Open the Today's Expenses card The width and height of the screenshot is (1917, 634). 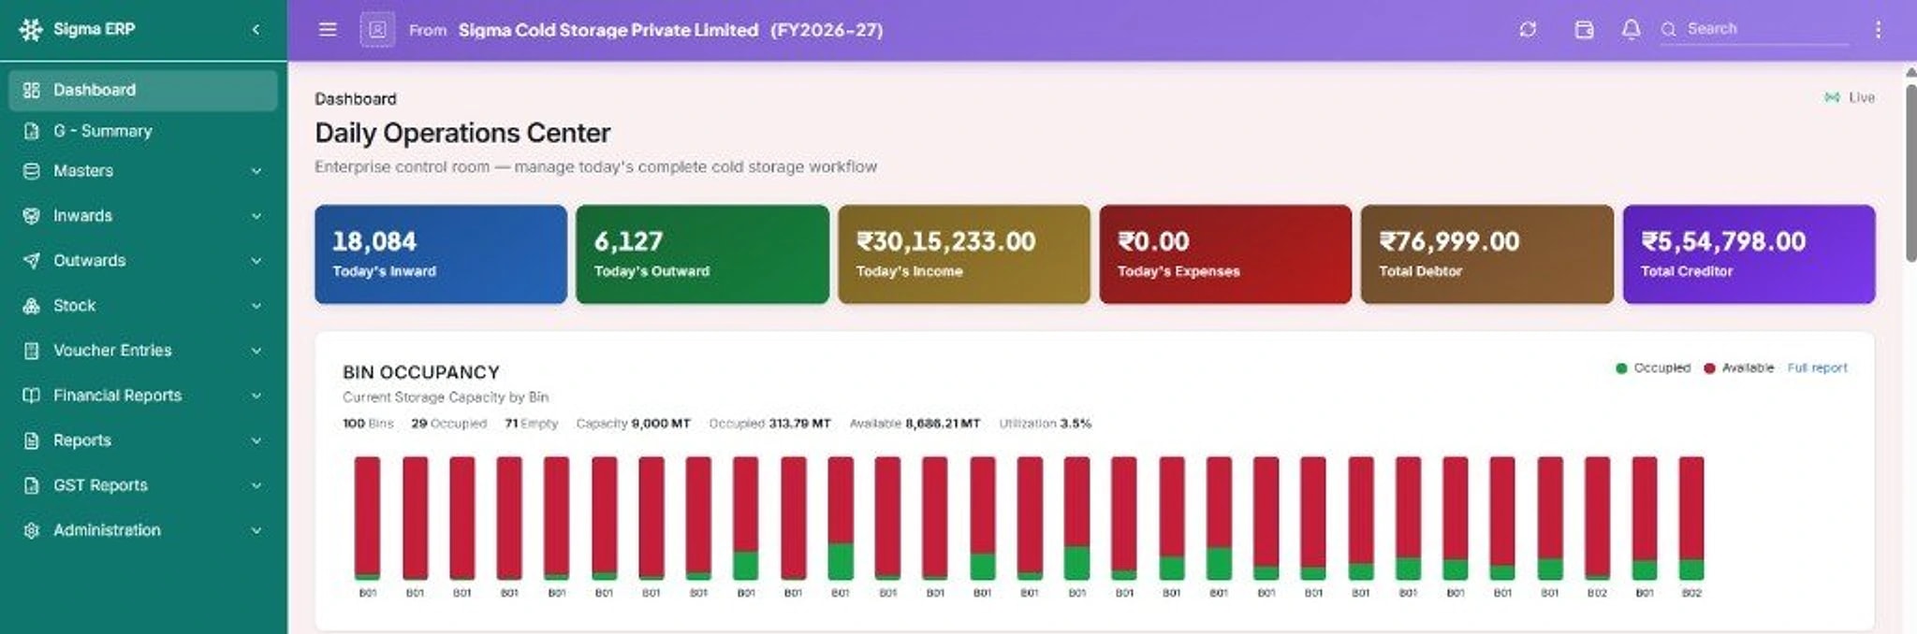1225,254
